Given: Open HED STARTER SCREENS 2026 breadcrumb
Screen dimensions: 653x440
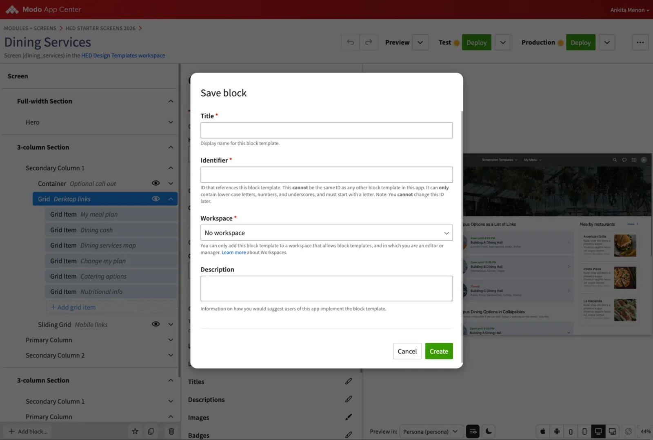Looking at the screenshot, I should coord(100,28).
